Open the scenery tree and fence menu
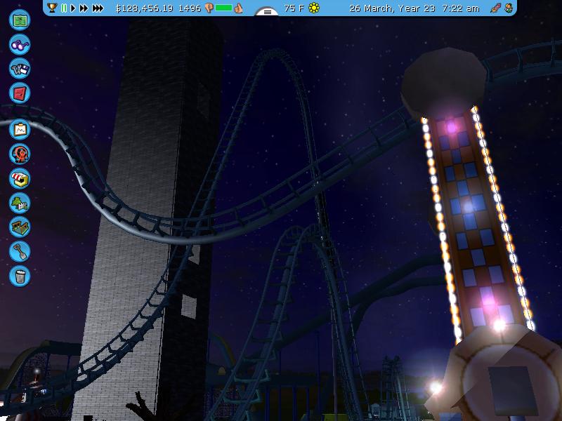 (x=20, y=203)
